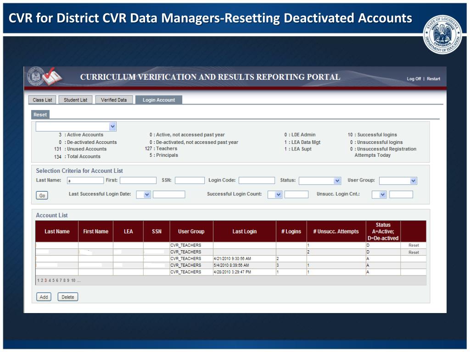Click the LEA column header
This screenshot has width=470, height=352.
pyautogui.click(x=129, y=231)
